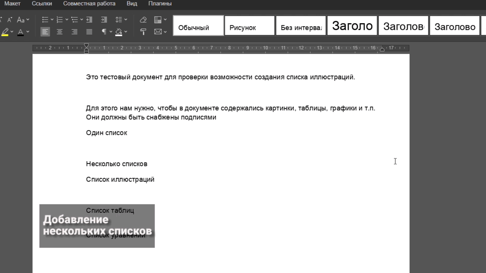Image resolution: width=486 pixels, height=273 pixels.
Task: Place cursor in 'Один список'
Action: 107,133
